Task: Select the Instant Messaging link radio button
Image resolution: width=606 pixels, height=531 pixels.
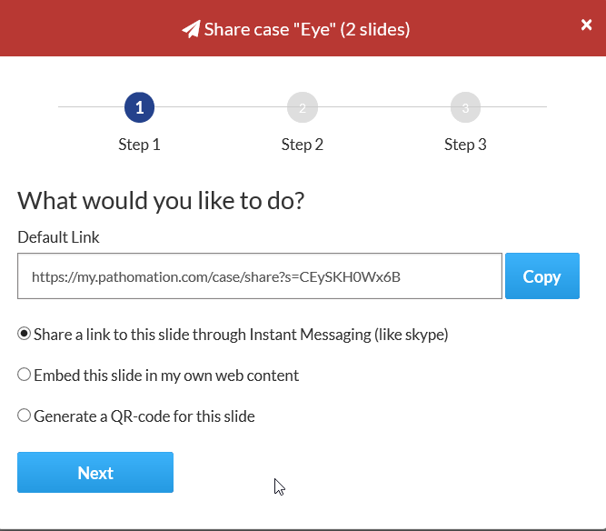Action: [x=25, y=334]
